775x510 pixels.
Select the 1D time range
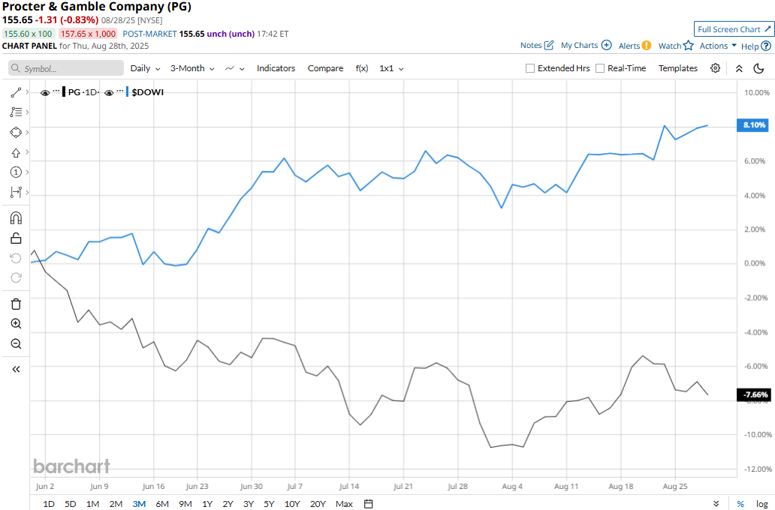click(49, 503)
